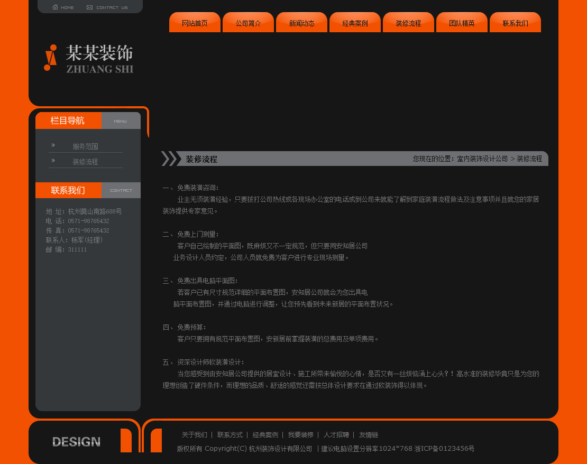Toggle the MENU label on 栏目导航 bar
587x464 pixels.
120,120
